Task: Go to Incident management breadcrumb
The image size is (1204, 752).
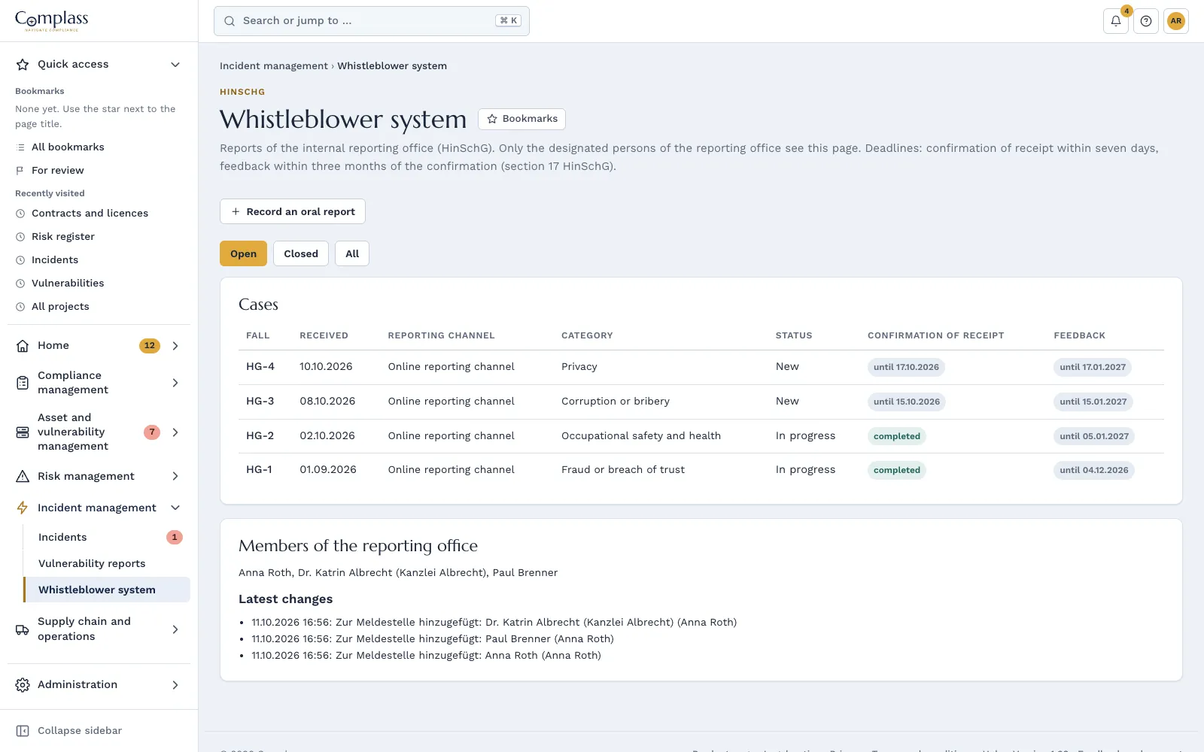Action: click(274, 66)
